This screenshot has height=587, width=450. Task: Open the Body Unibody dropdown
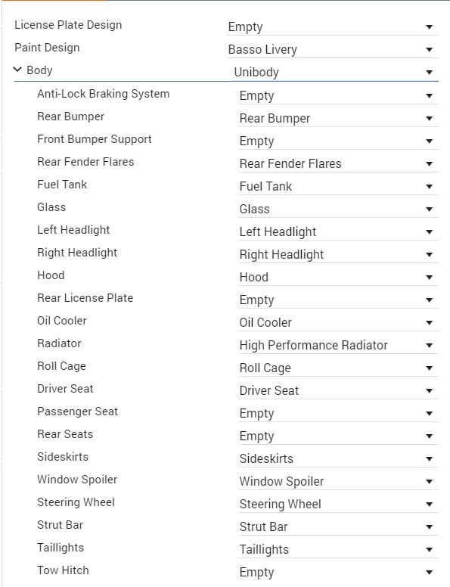pyautogui.click(x=336, y=73)
